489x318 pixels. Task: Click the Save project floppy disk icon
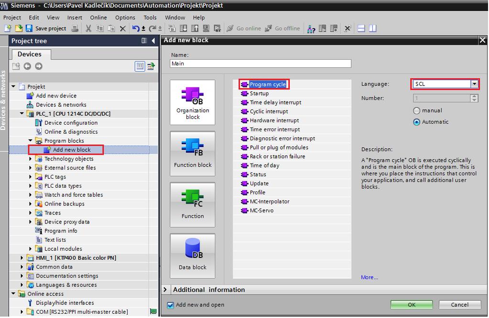[29, 28]
